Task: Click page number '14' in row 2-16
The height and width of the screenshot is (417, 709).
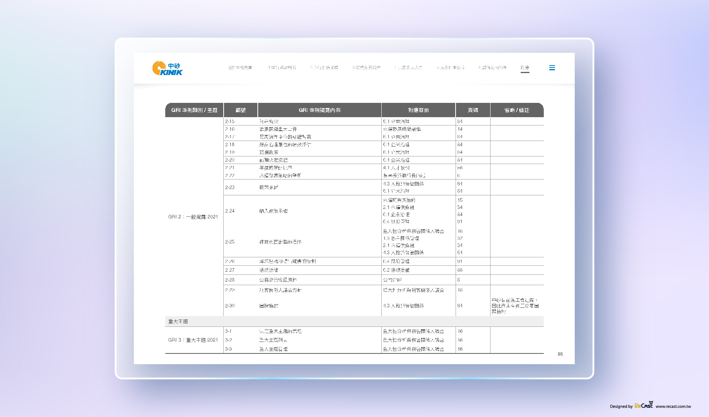Action: 460,129
